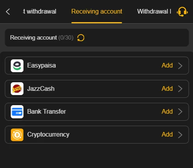Expand JazzCash row chevron arrow
This screenshot has height=168, width=193.
(180, 89)
